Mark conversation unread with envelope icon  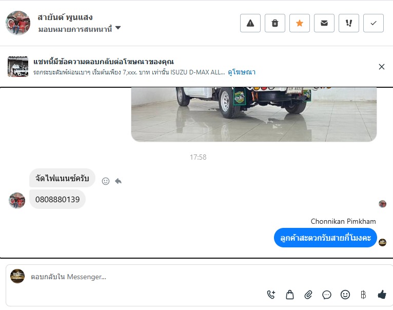click(x=324, y=23)
